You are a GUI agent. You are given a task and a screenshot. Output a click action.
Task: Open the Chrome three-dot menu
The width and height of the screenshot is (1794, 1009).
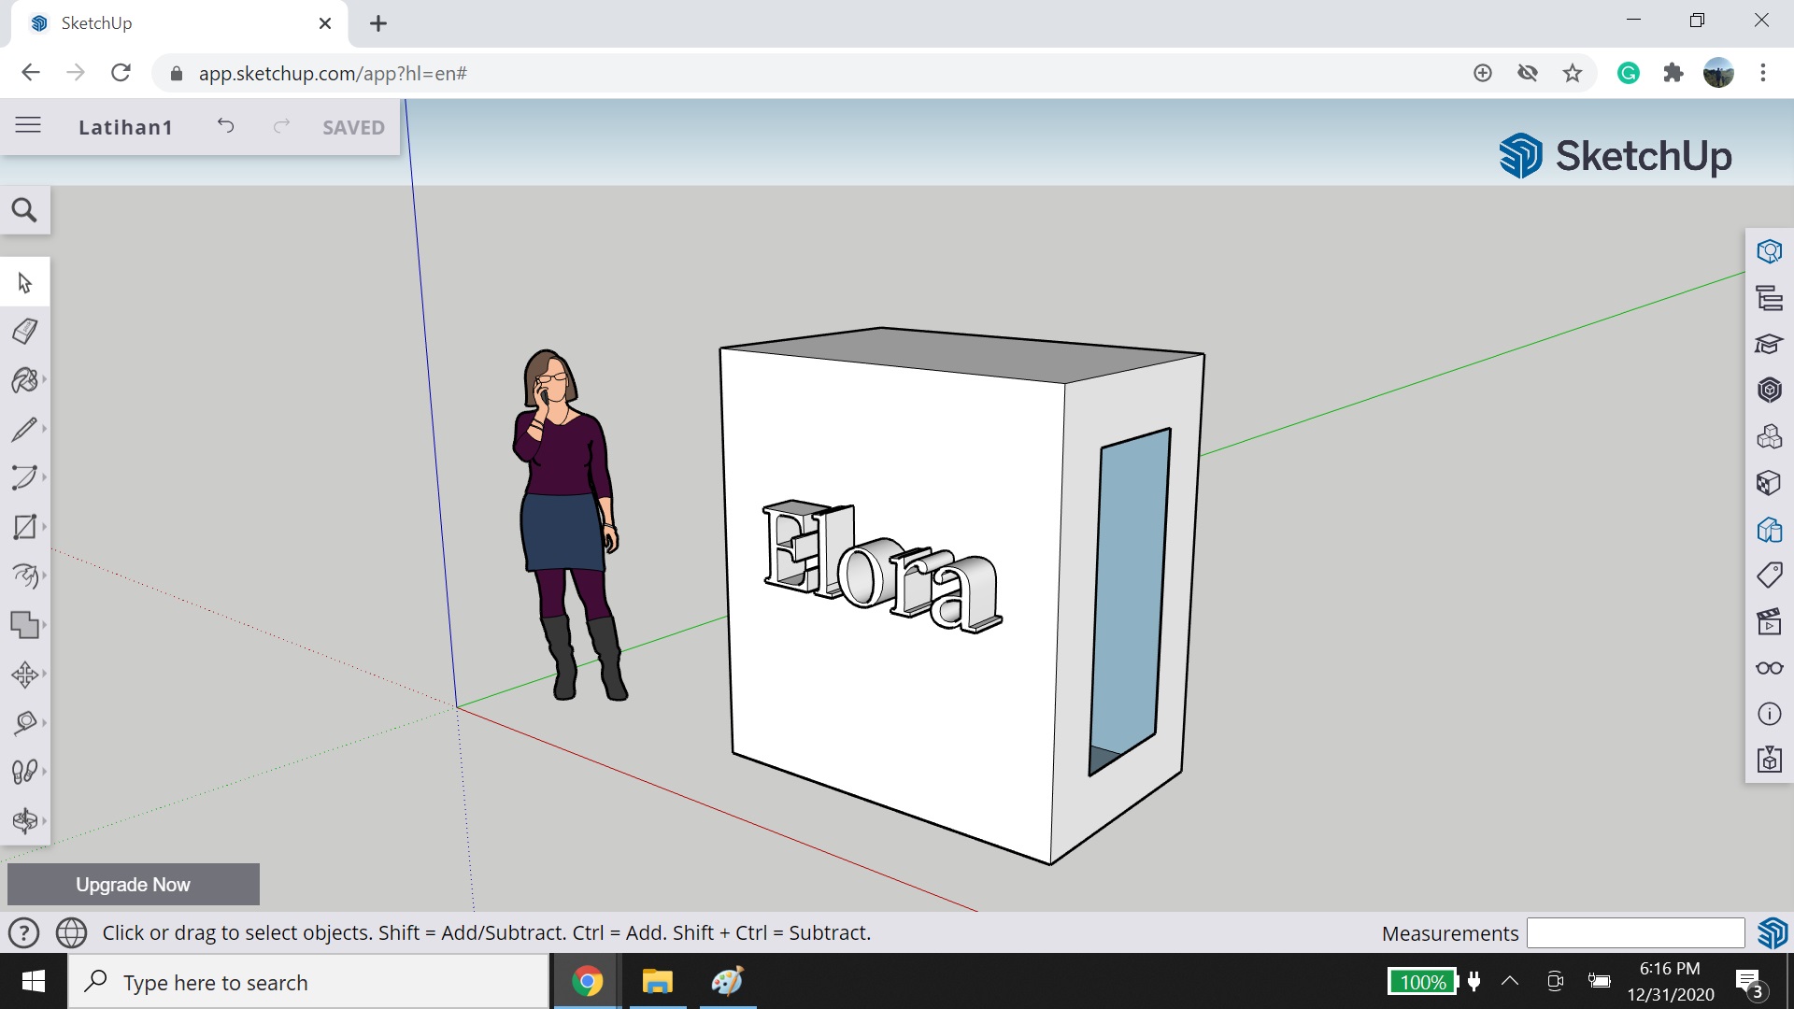[x=1763, y=73]
